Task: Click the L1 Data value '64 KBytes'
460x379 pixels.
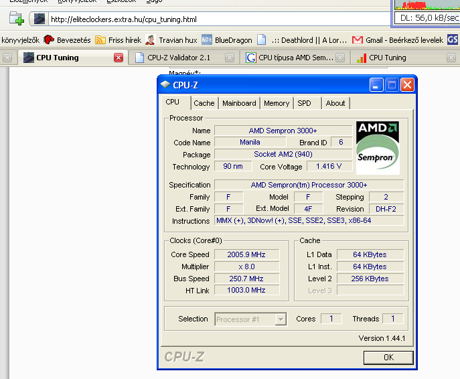Action: (x=370, y=254)
